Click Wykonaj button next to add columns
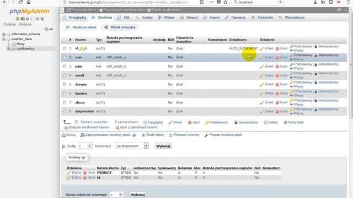 [x=163, y=146]
